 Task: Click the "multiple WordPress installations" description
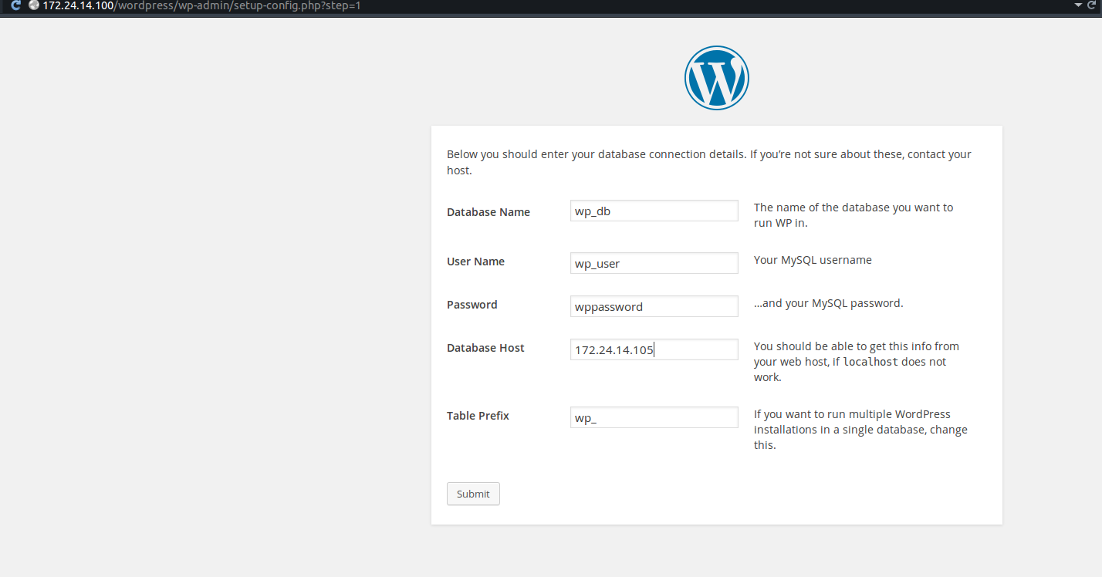point(860,430)
